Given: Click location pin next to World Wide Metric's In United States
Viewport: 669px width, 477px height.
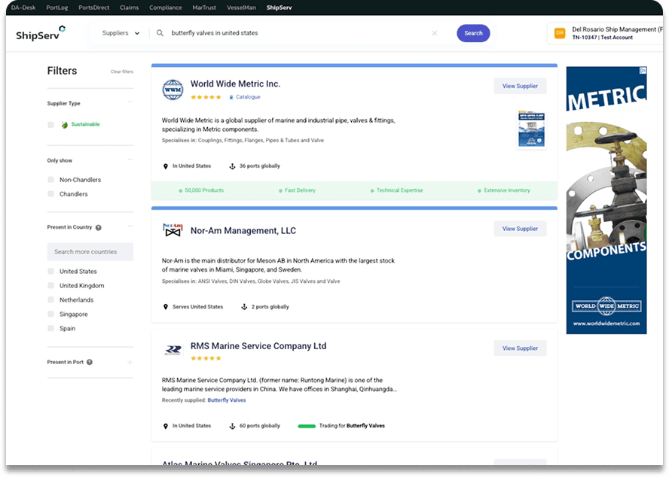Looking at the screenshot, I should point(166,166).
